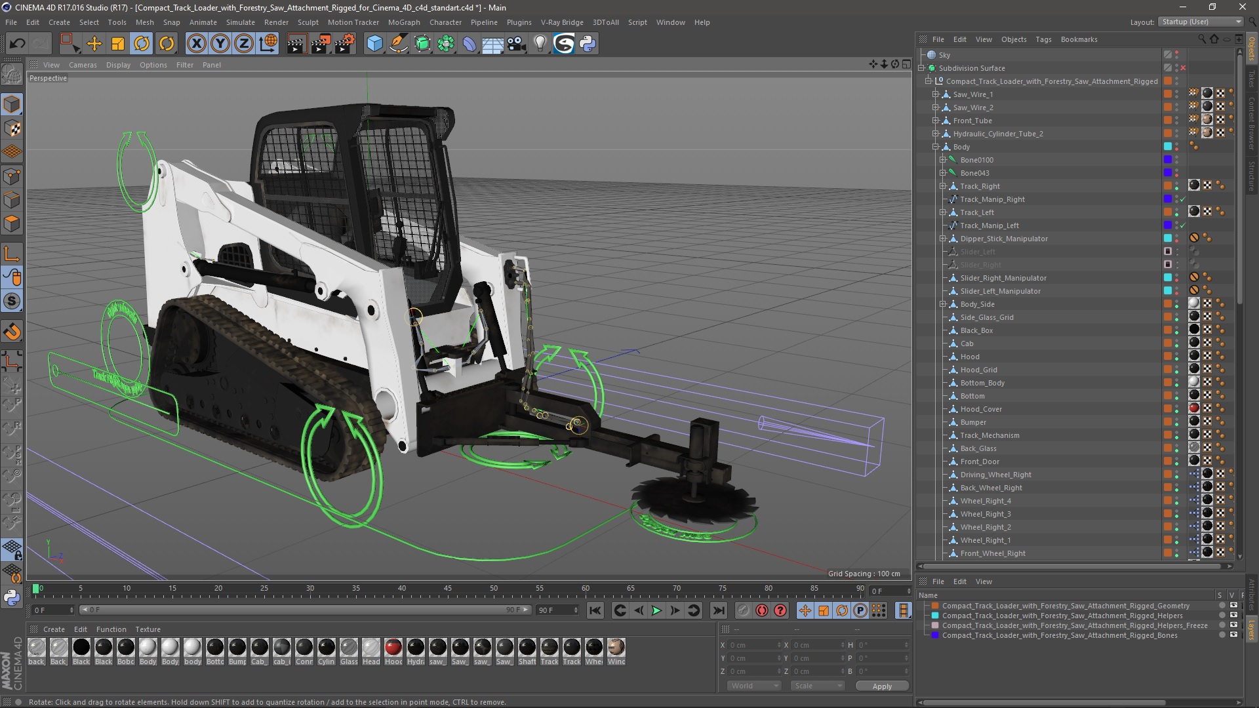Toggle Subdivision Surface enable red X

[1184, 68]
